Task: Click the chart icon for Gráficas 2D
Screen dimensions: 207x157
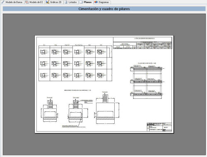Action: point(48,2)
